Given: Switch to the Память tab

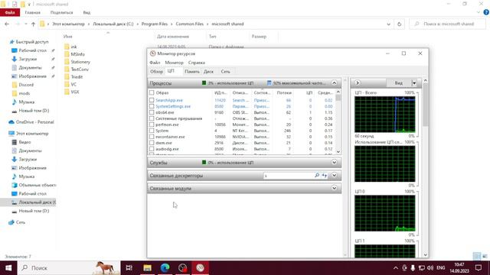Looking at the screenshot, I should [192, 72].
